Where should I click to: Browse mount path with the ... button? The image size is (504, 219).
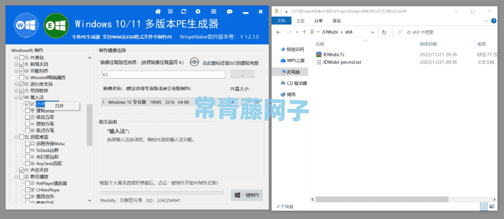242,74
